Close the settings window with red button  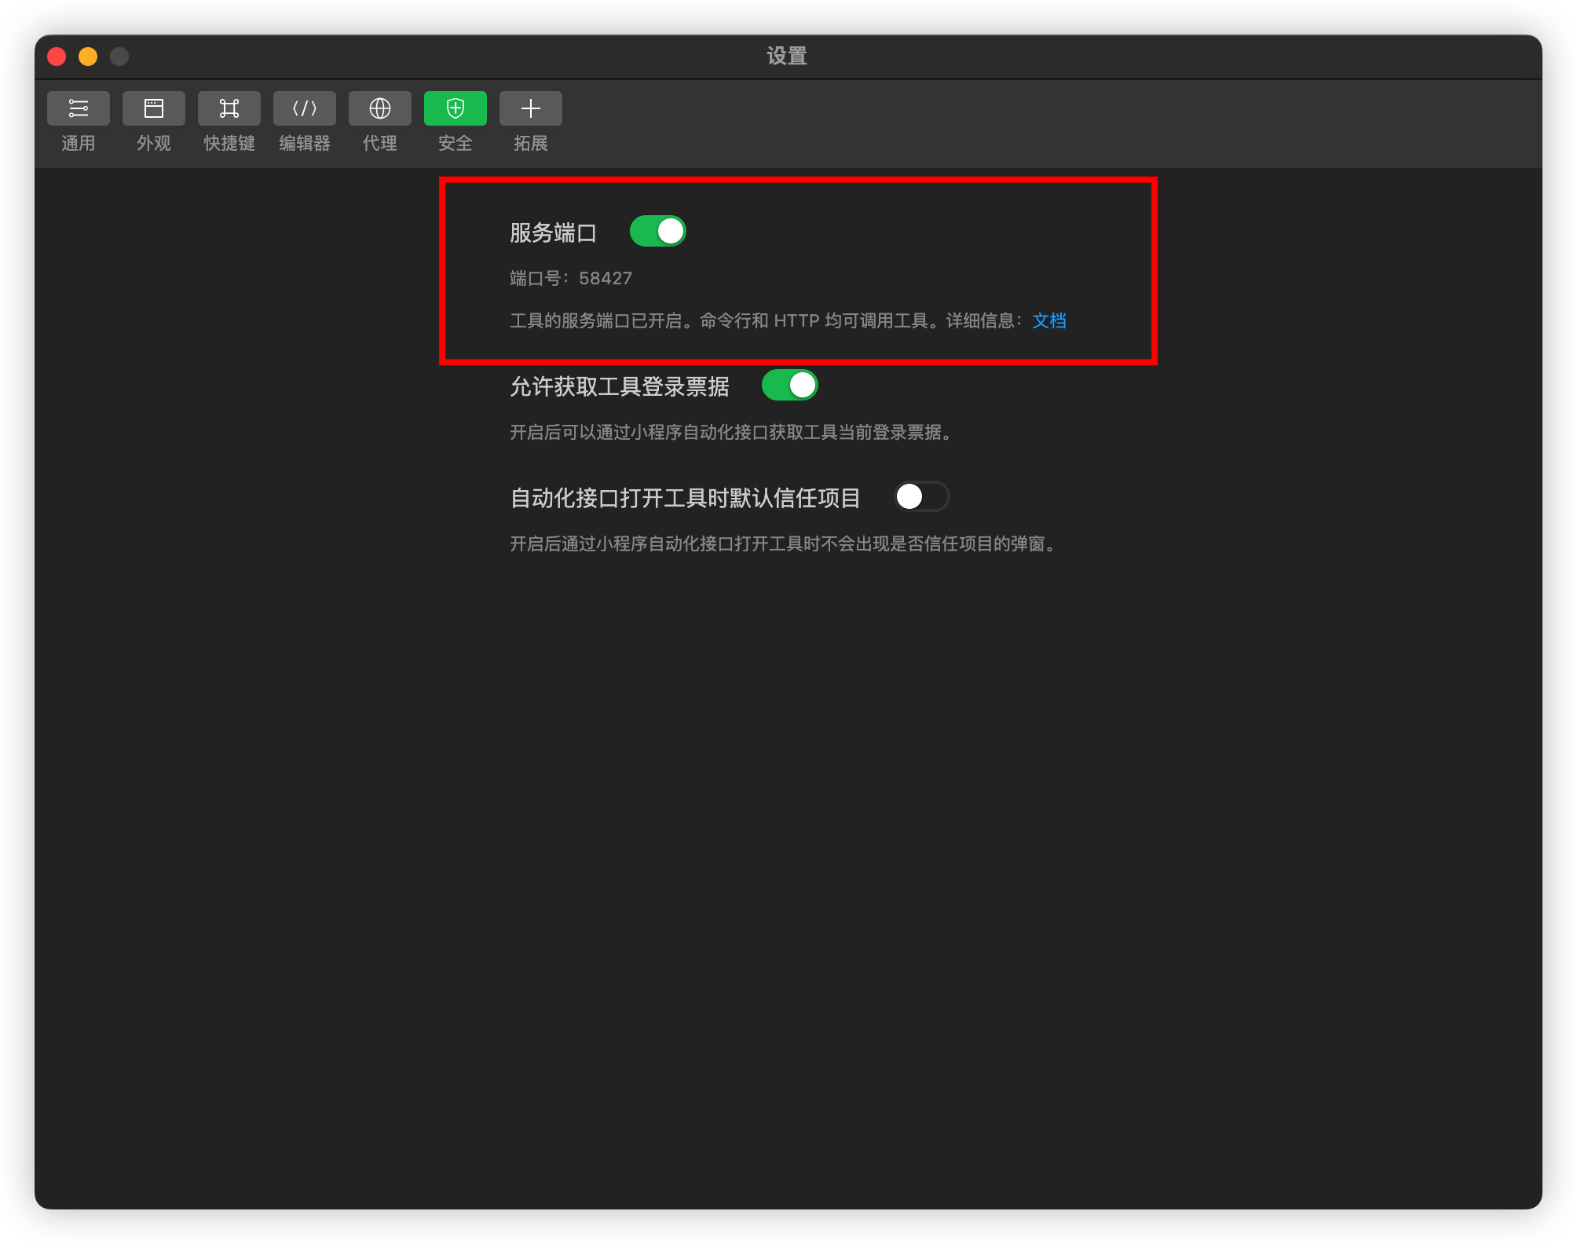[57, 57]
